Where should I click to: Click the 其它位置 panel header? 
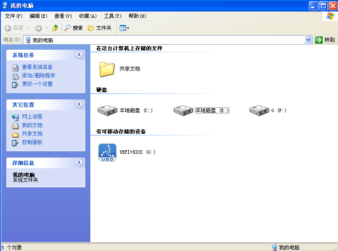pos(46,104)
